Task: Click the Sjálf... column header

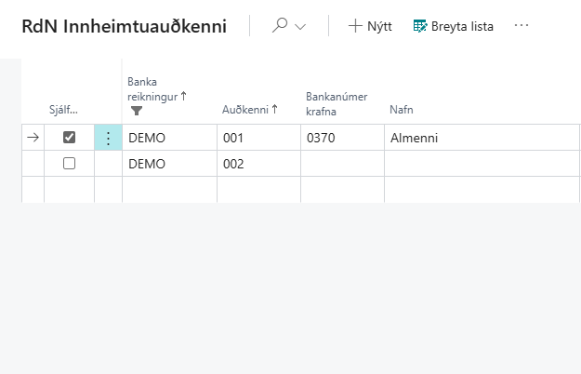Action: tap(64, 110)
